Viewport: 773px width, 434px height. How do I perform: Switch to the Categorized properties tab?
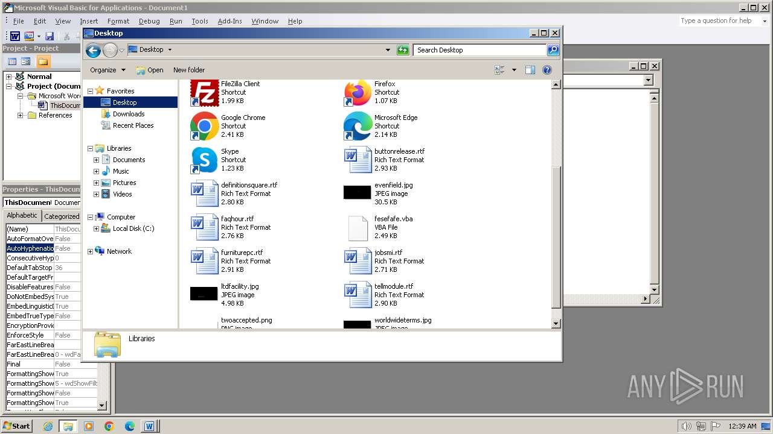click(x=62, y=216)
